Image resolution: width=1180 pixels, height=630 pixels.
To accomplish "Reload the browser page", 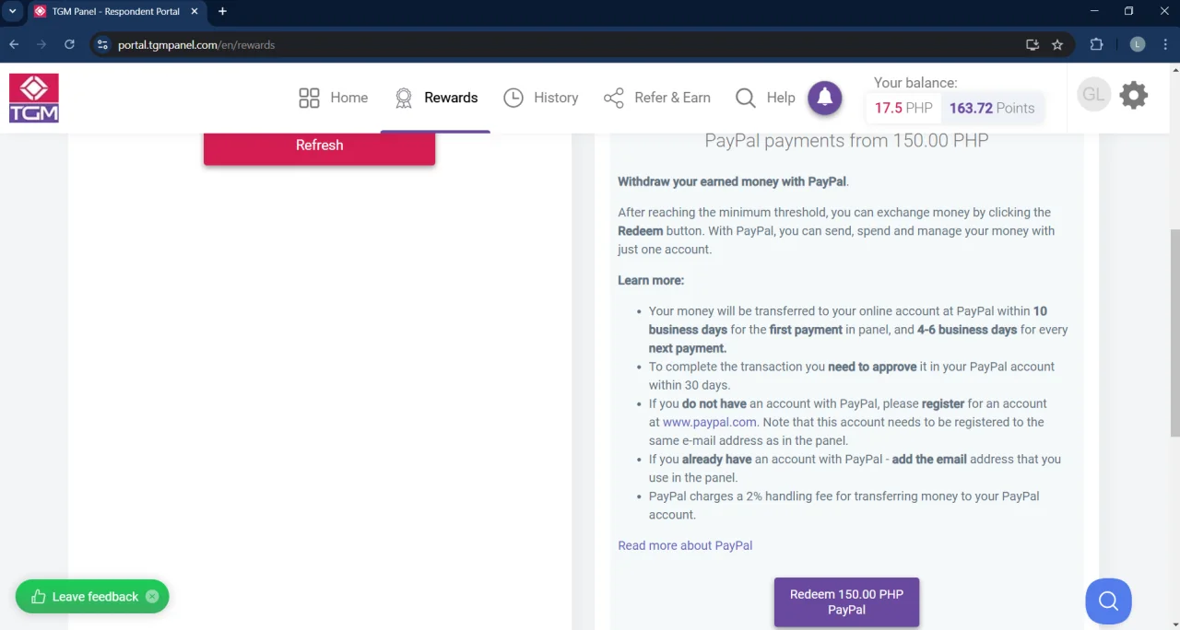I will (69, 44).
